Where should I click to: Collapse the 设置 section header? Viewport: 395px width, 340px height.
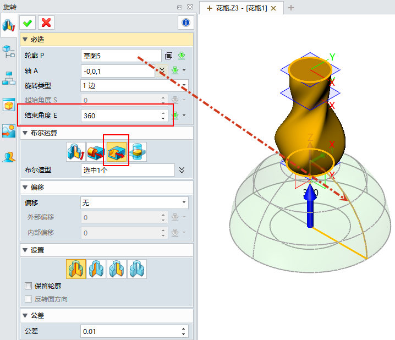pos(25,250)
